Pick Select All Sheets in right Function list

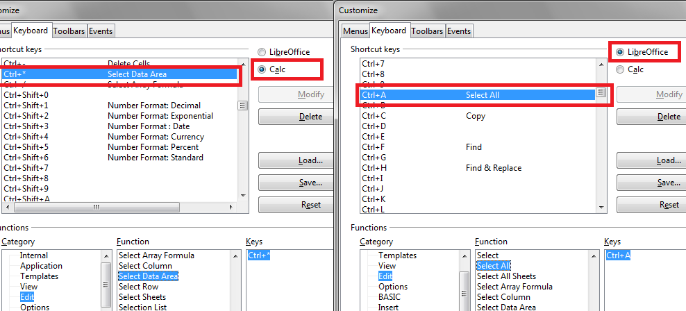point(506,276)
